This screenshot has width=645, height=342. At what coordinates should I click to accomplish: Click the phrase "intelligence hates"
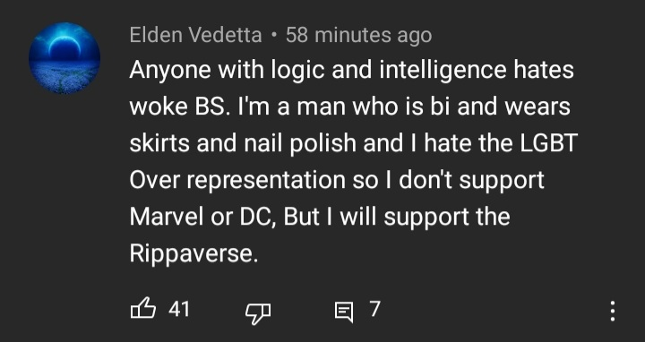[477, 71]
